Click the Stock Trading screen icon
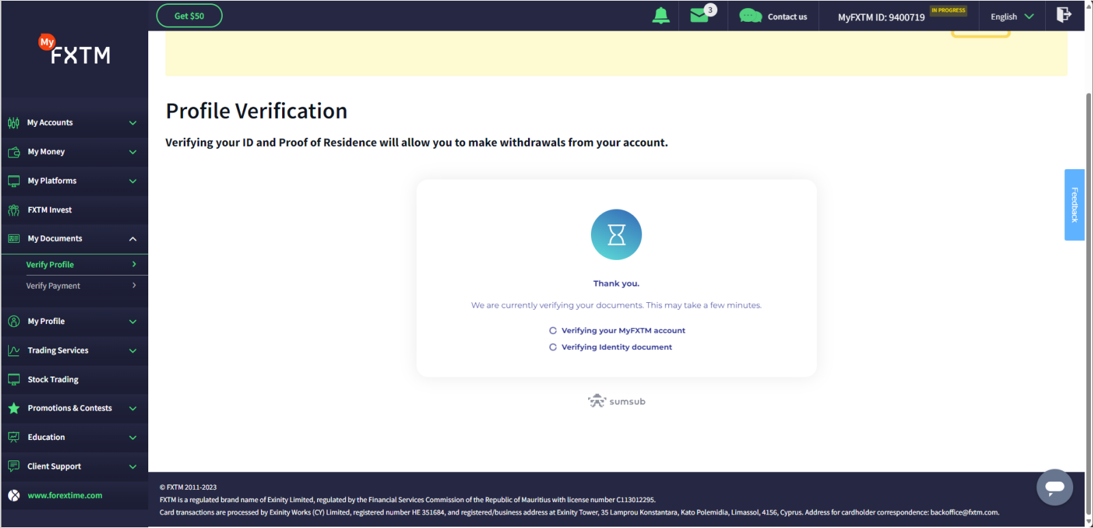The height and width of the screenshot is (528, 1093). [x=14, y=379]
